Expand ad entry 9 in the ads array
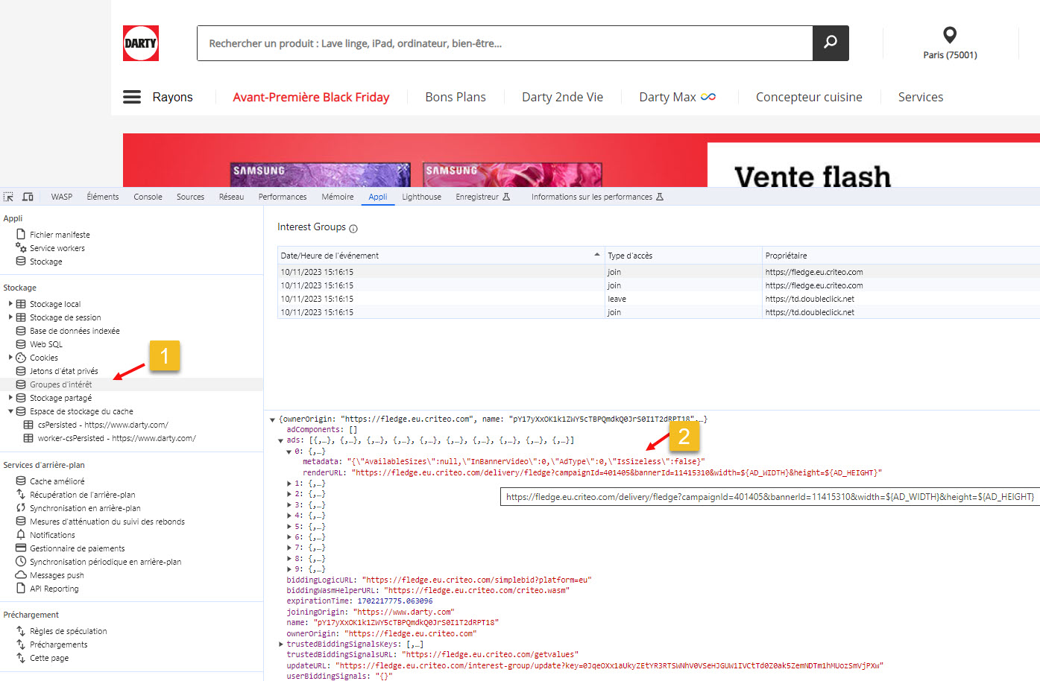This screenshot has height=681, width=1040. click(x=289, y=569)
